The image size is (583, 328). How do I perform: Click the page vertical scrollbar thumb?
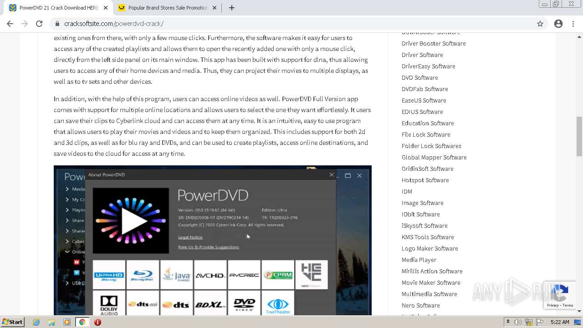(x=579, y=136)
